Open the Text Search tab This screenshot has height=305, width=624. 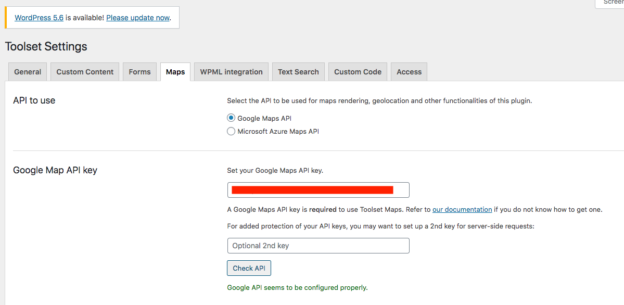pyautogui.click(x=299, y=72)
